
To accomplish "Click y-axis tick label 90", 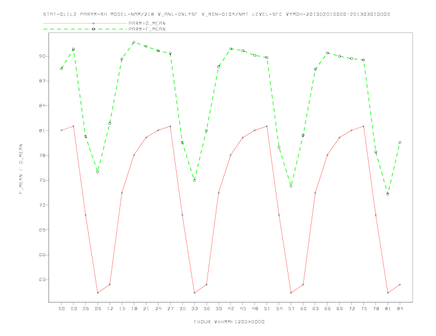I will [x=42, y=56].
